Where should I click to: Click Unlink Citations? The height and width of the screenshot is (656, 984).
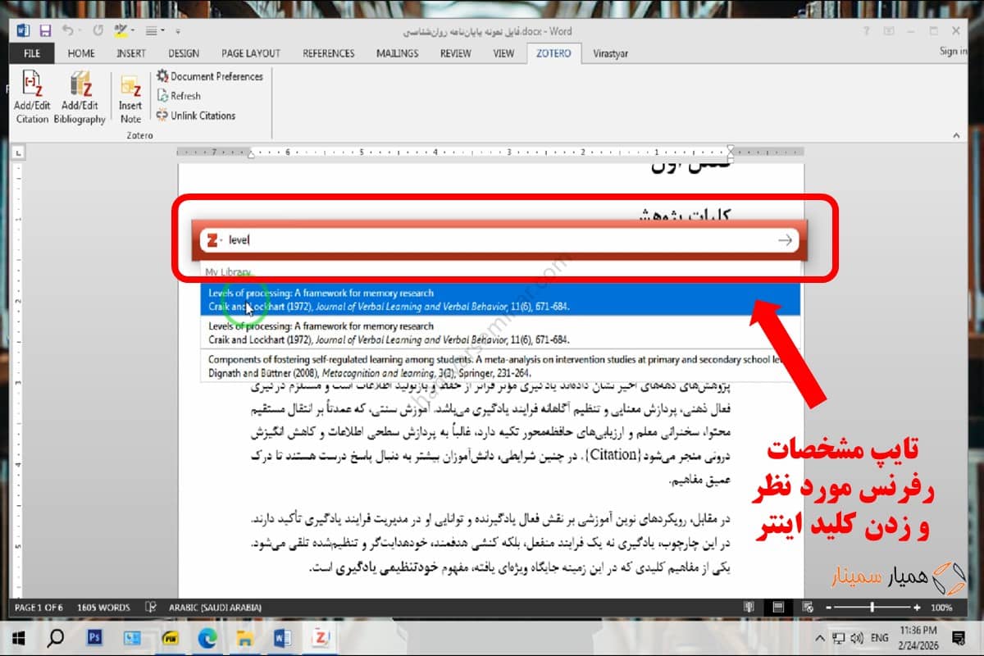coord(196,116)
